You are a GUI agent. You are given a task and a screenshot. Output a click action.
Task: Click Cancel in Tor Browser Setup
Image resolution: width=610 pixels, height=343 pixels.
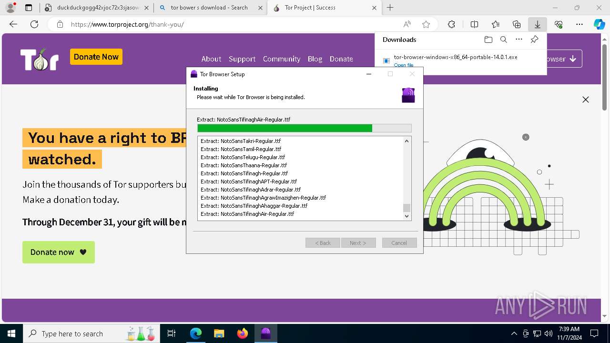(399, 243)
